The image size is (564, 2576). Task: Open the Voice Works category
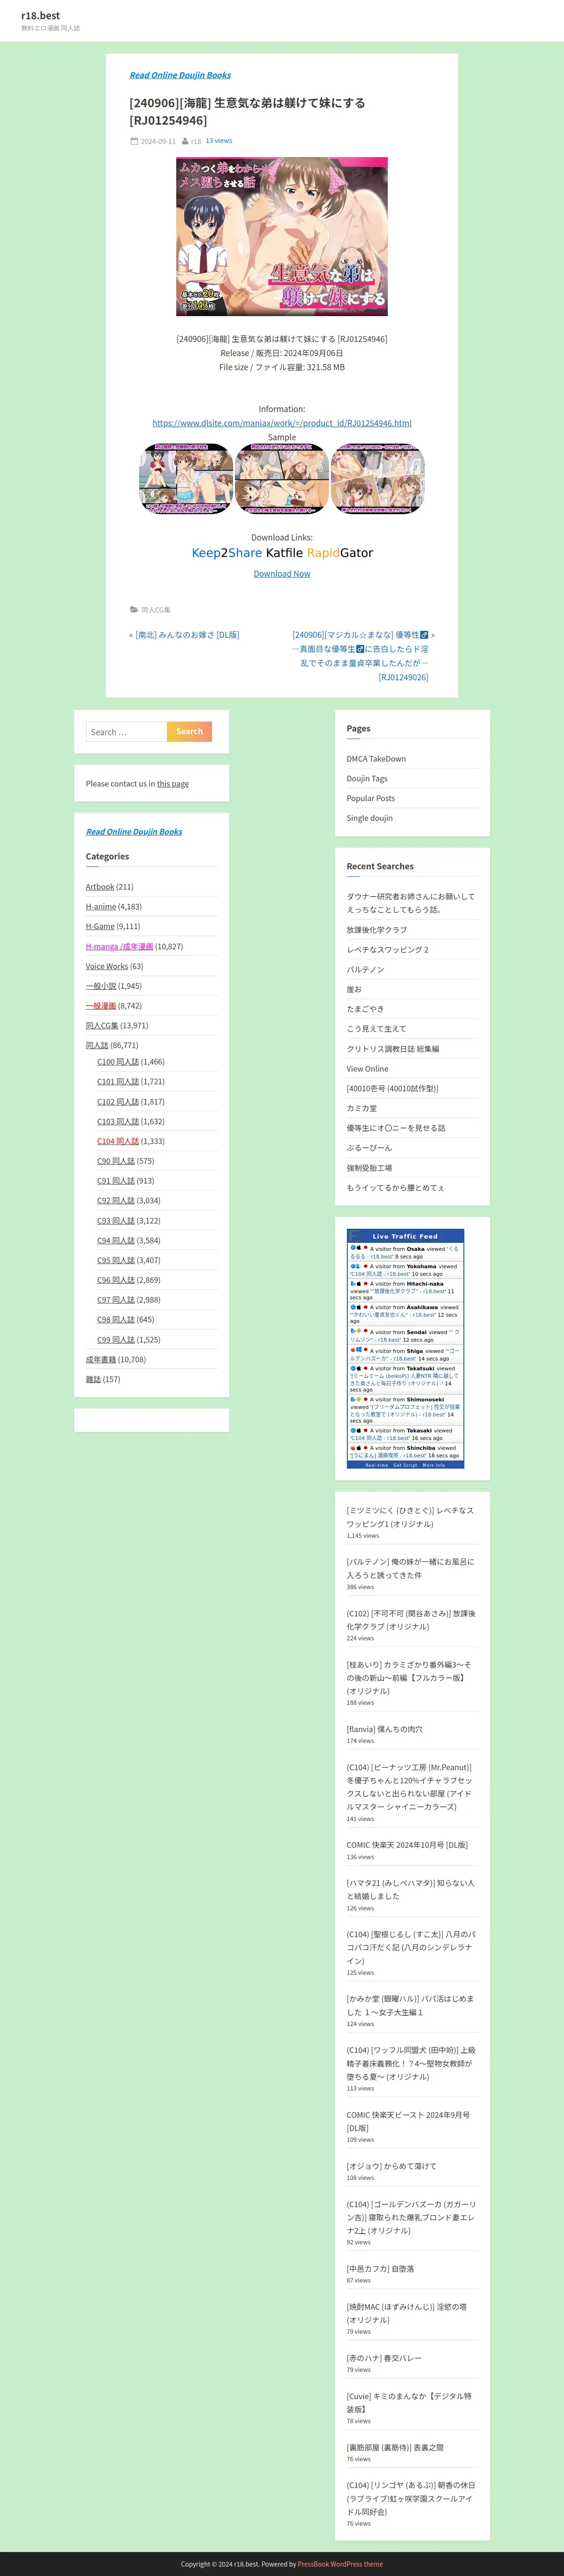(107, 966)
